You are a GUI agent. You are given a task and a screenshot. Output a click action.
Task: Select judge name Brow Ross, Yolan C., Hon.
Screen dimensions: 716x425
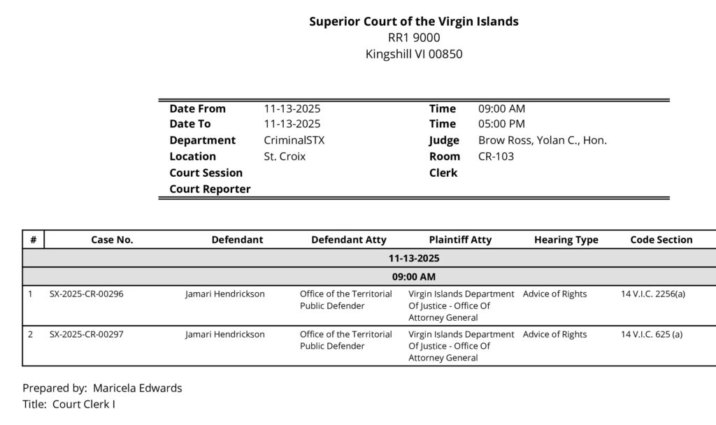tap(542, 140)
